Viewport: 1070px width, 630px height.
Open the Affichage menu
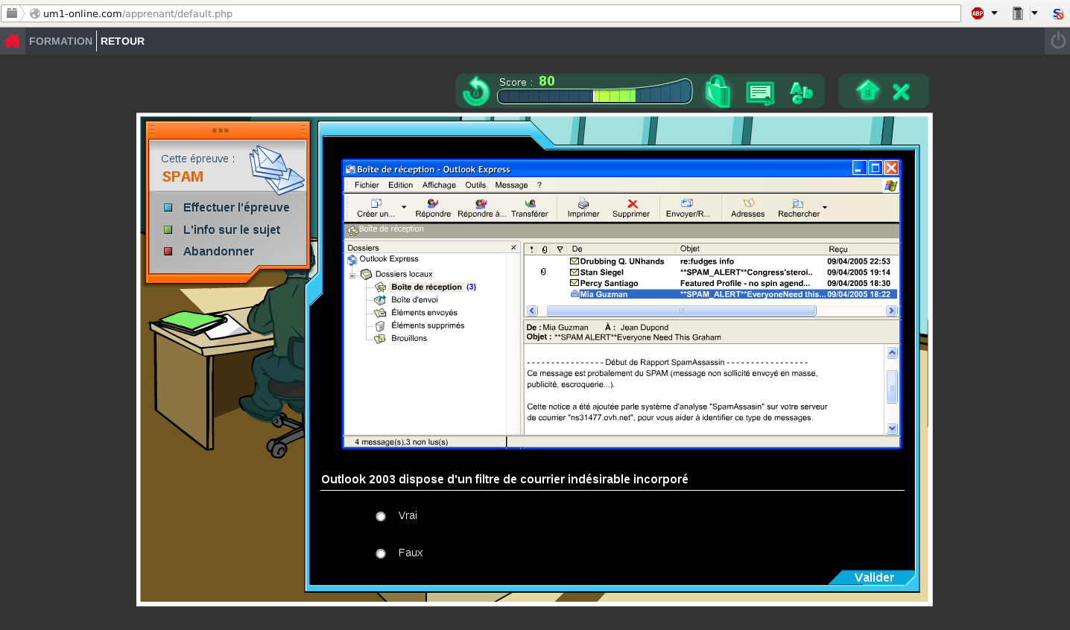pyautogui.click(x=439, y=185)
